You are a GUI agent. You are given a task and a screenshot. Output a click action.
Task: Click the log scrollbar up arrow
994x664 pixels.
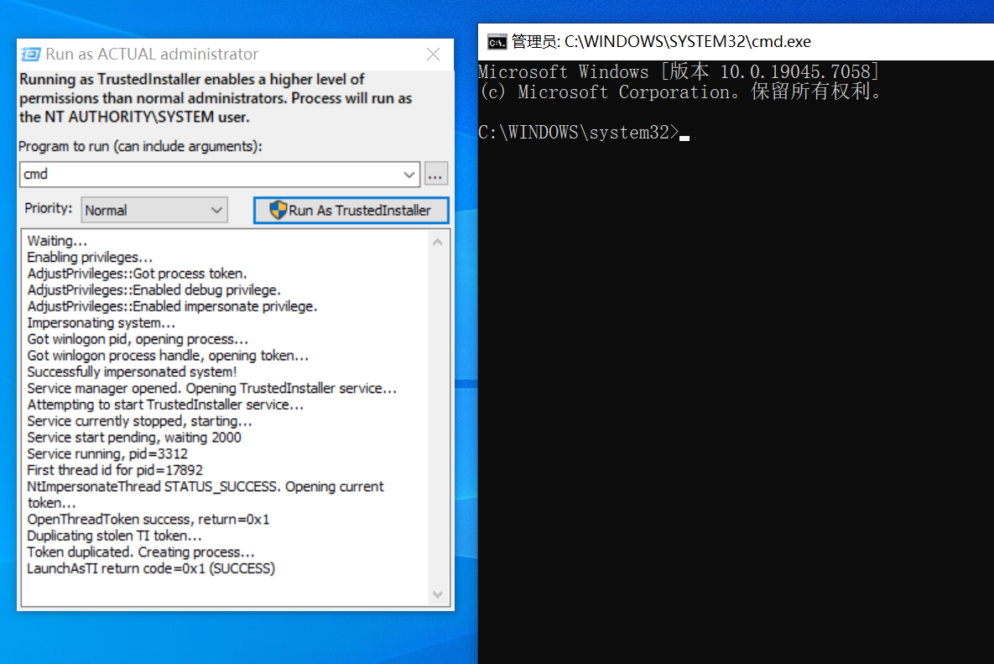coord(437,242)
